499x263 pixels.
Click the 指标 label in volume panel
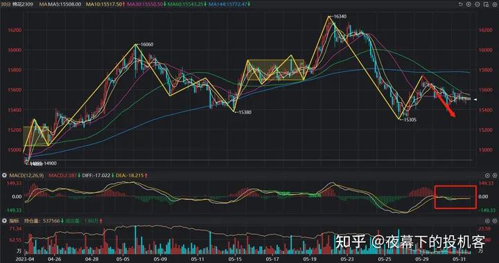coord(13,221)
